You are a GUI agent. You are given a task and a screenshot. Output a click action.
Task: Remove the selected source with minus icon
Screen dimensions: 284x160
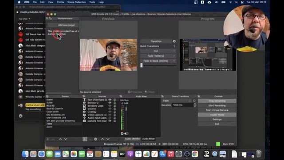pyautogui.click(x=90, y=139)
